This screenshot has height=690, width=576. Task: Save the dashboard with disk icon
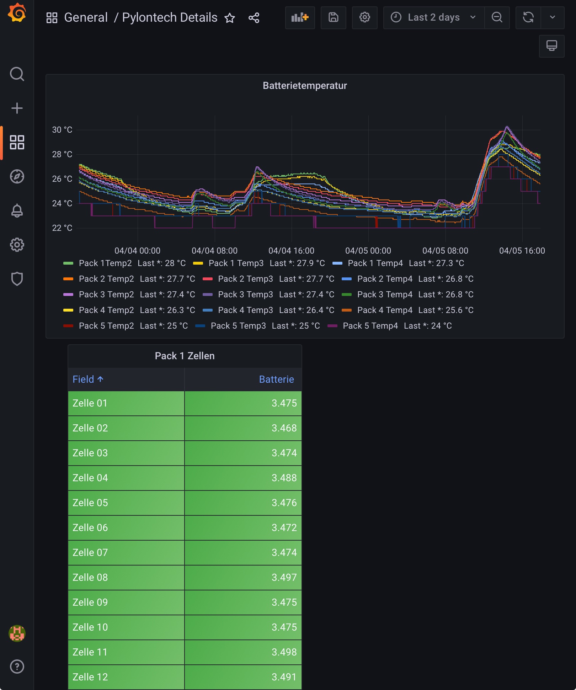(x=333, y=17)
